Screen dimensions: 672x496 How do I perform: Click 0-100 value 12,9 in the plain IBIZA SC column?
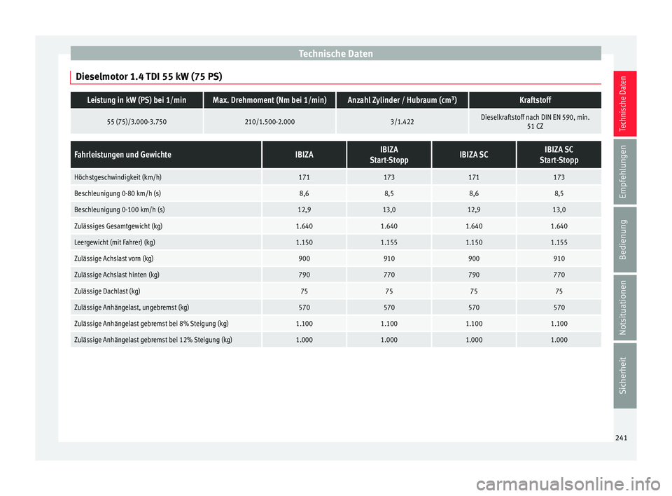tap(474, 209)
